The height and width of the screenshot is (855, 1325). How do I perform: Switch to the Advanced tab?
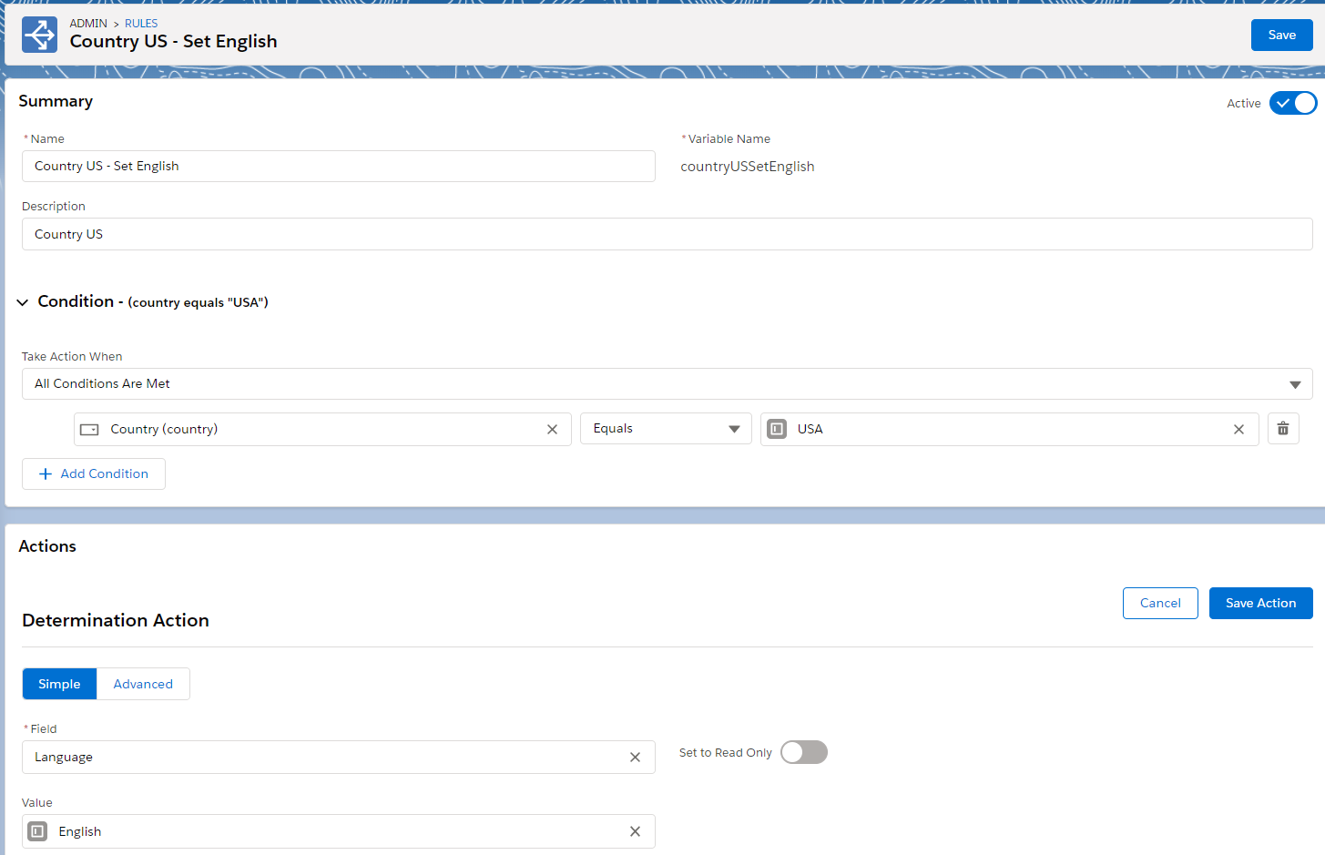[142, 683]
